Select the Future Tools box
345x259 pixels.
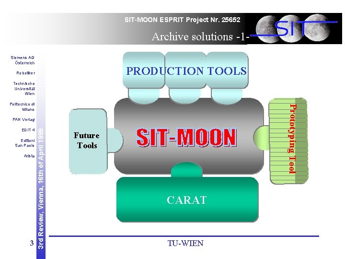click(88, 141)
